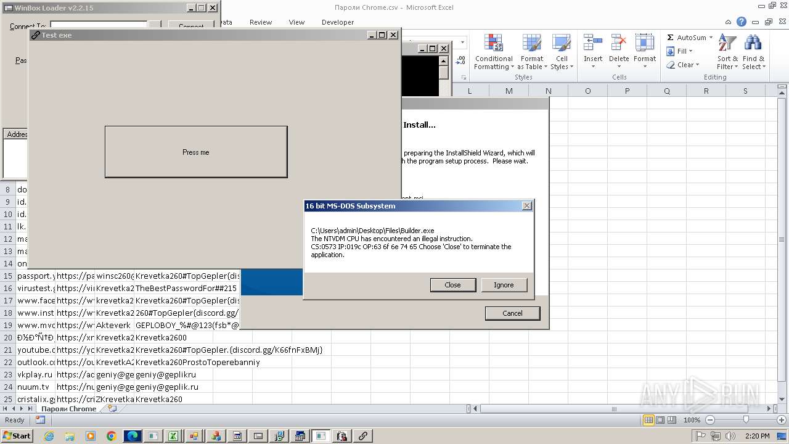Go to last sheet using the navigation arrow
789x444 pixels.
click(x=30, y=408)
